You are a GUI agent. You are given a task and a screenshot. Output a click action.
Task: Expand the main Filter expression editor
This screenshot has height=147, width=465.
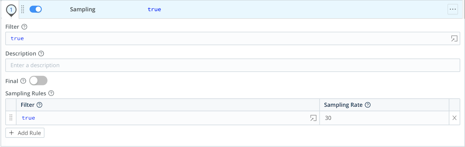(x=454, y=38)
